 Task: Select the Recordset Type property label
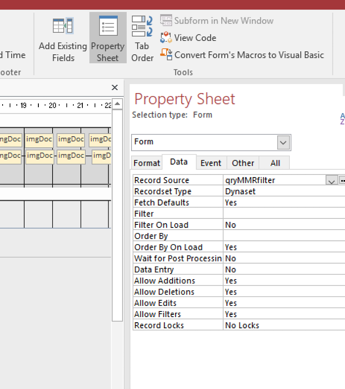(178, 191)
